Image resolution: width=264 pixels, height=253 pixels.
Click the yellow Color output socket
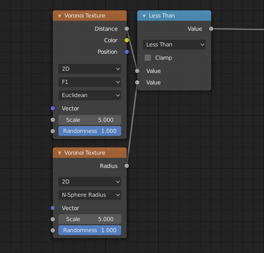click(x=126, y=40)
